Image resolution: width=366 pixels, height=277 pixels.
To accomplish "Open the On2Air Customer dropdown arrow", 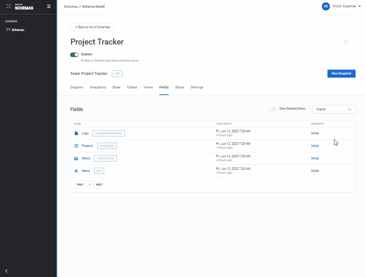I will click(360, 6).
